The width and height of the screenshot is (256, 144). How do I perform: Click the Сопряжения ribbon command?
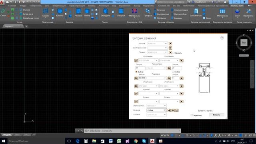click(x=162, y=14)
